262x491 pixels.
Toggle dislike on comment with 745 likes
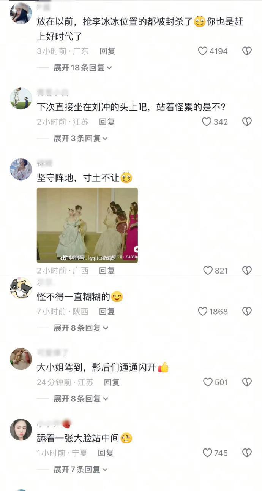coord(247,453)
